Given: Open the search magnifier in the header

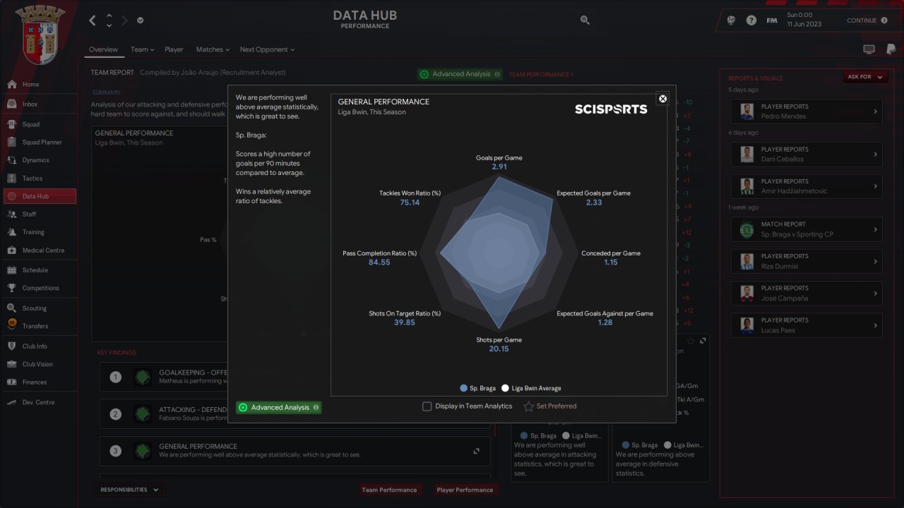Looking at the screenshot, I should pos(585,20).
